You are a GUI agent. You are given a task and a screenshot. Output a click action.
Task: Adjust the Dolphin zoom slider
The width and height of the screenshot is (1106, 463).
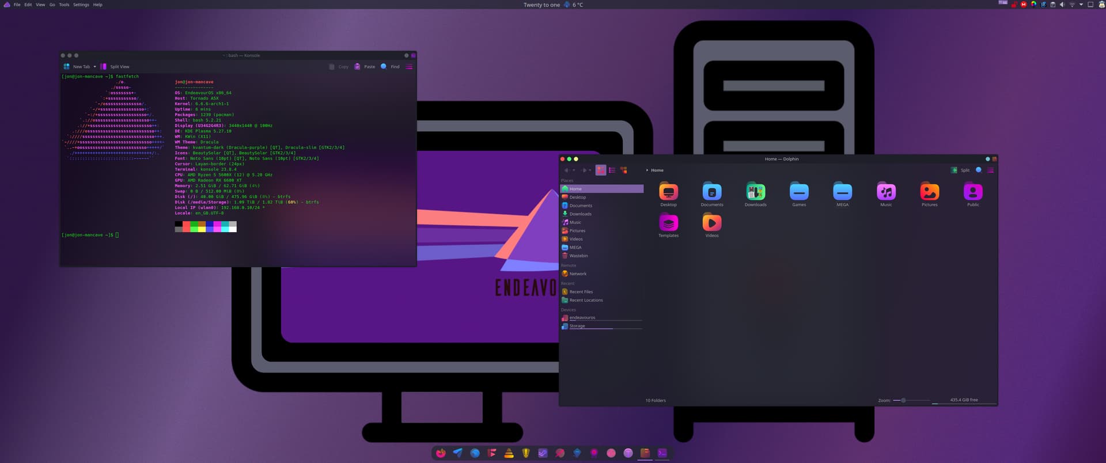coord(903,400)
